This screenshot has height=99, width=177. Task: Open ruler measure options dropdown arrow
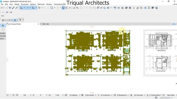tap(36, 8)
